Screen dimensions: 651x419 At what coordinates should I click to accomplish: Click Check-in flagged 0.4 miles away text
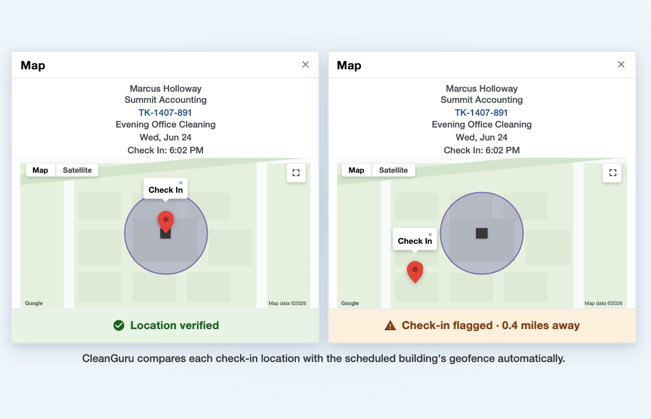coord(491,326)
